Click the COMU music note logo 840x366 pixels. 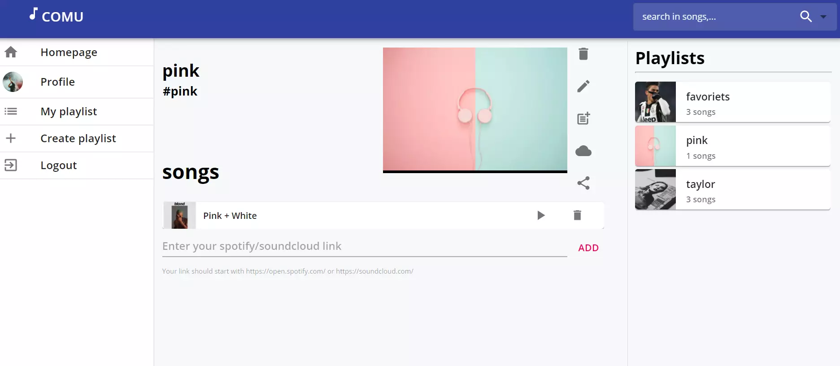34,14
